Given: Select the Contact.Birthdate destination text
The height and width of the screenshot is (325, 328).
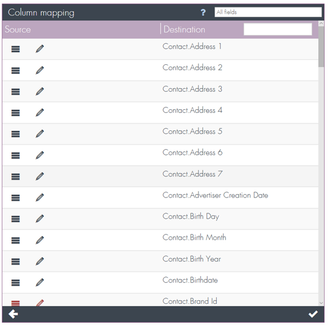Looking at the screenshot, I should (190, 280).
